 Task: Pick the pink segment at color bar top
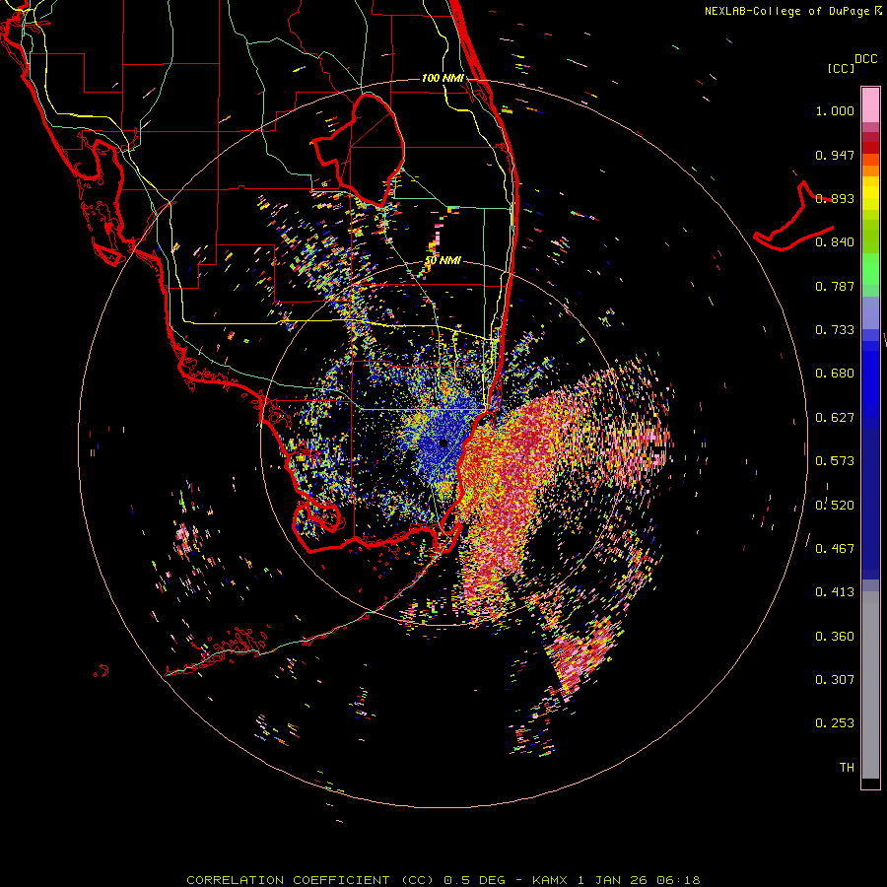coord(870,104)
